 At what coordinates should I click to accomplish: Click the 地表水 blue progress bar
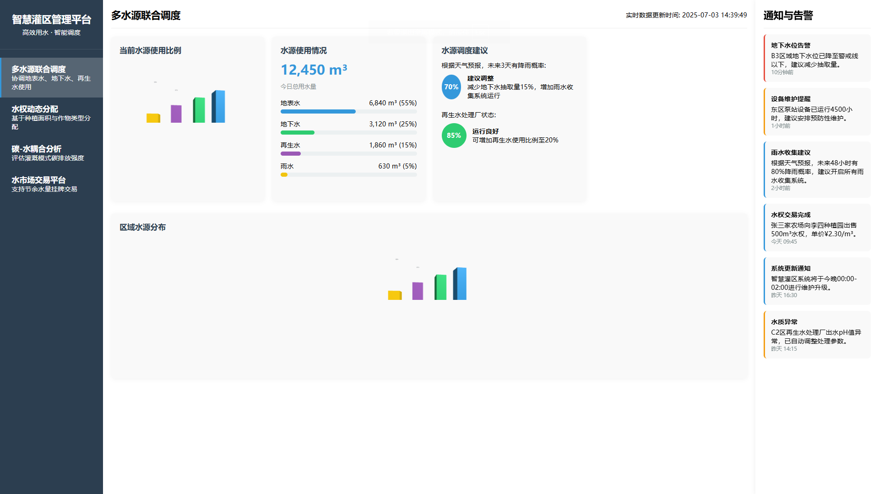pyautogui.click(x=318, y=112)
